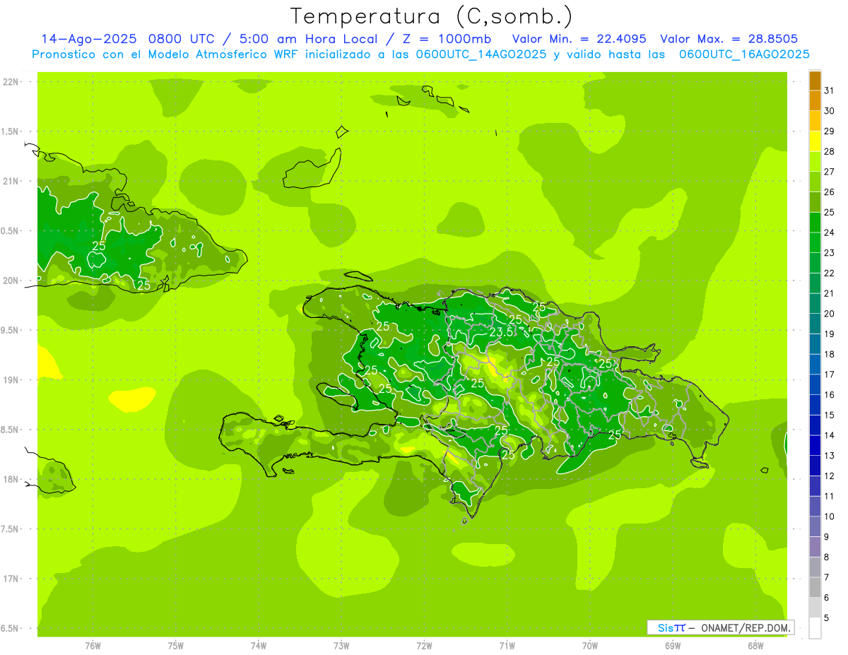This screenshot has height=655, width=848.
Task: Click the "73W" longitude label
Action: click(341, 646)
